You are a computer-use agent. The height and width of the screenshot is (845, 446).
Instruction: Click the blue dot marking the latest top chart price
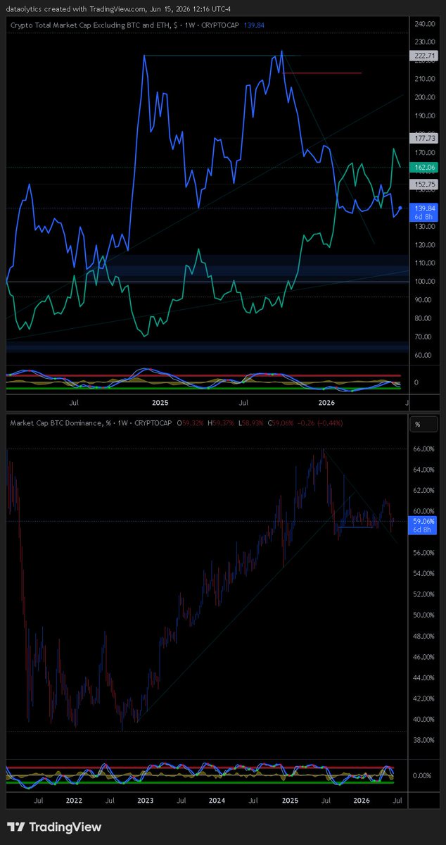point(400,208)
